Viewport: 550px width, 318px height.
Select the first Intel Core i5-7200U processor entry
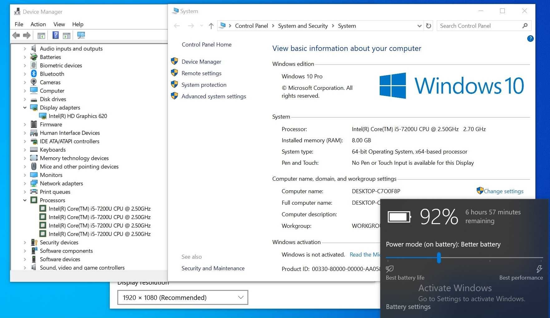tap(100, 208)
